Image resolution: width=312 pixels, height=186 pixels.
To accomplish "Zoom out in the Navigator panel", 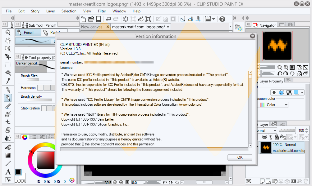I will (x=280, y=67).
